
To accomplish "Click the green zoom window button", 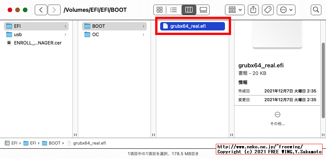I will (25, 10).
